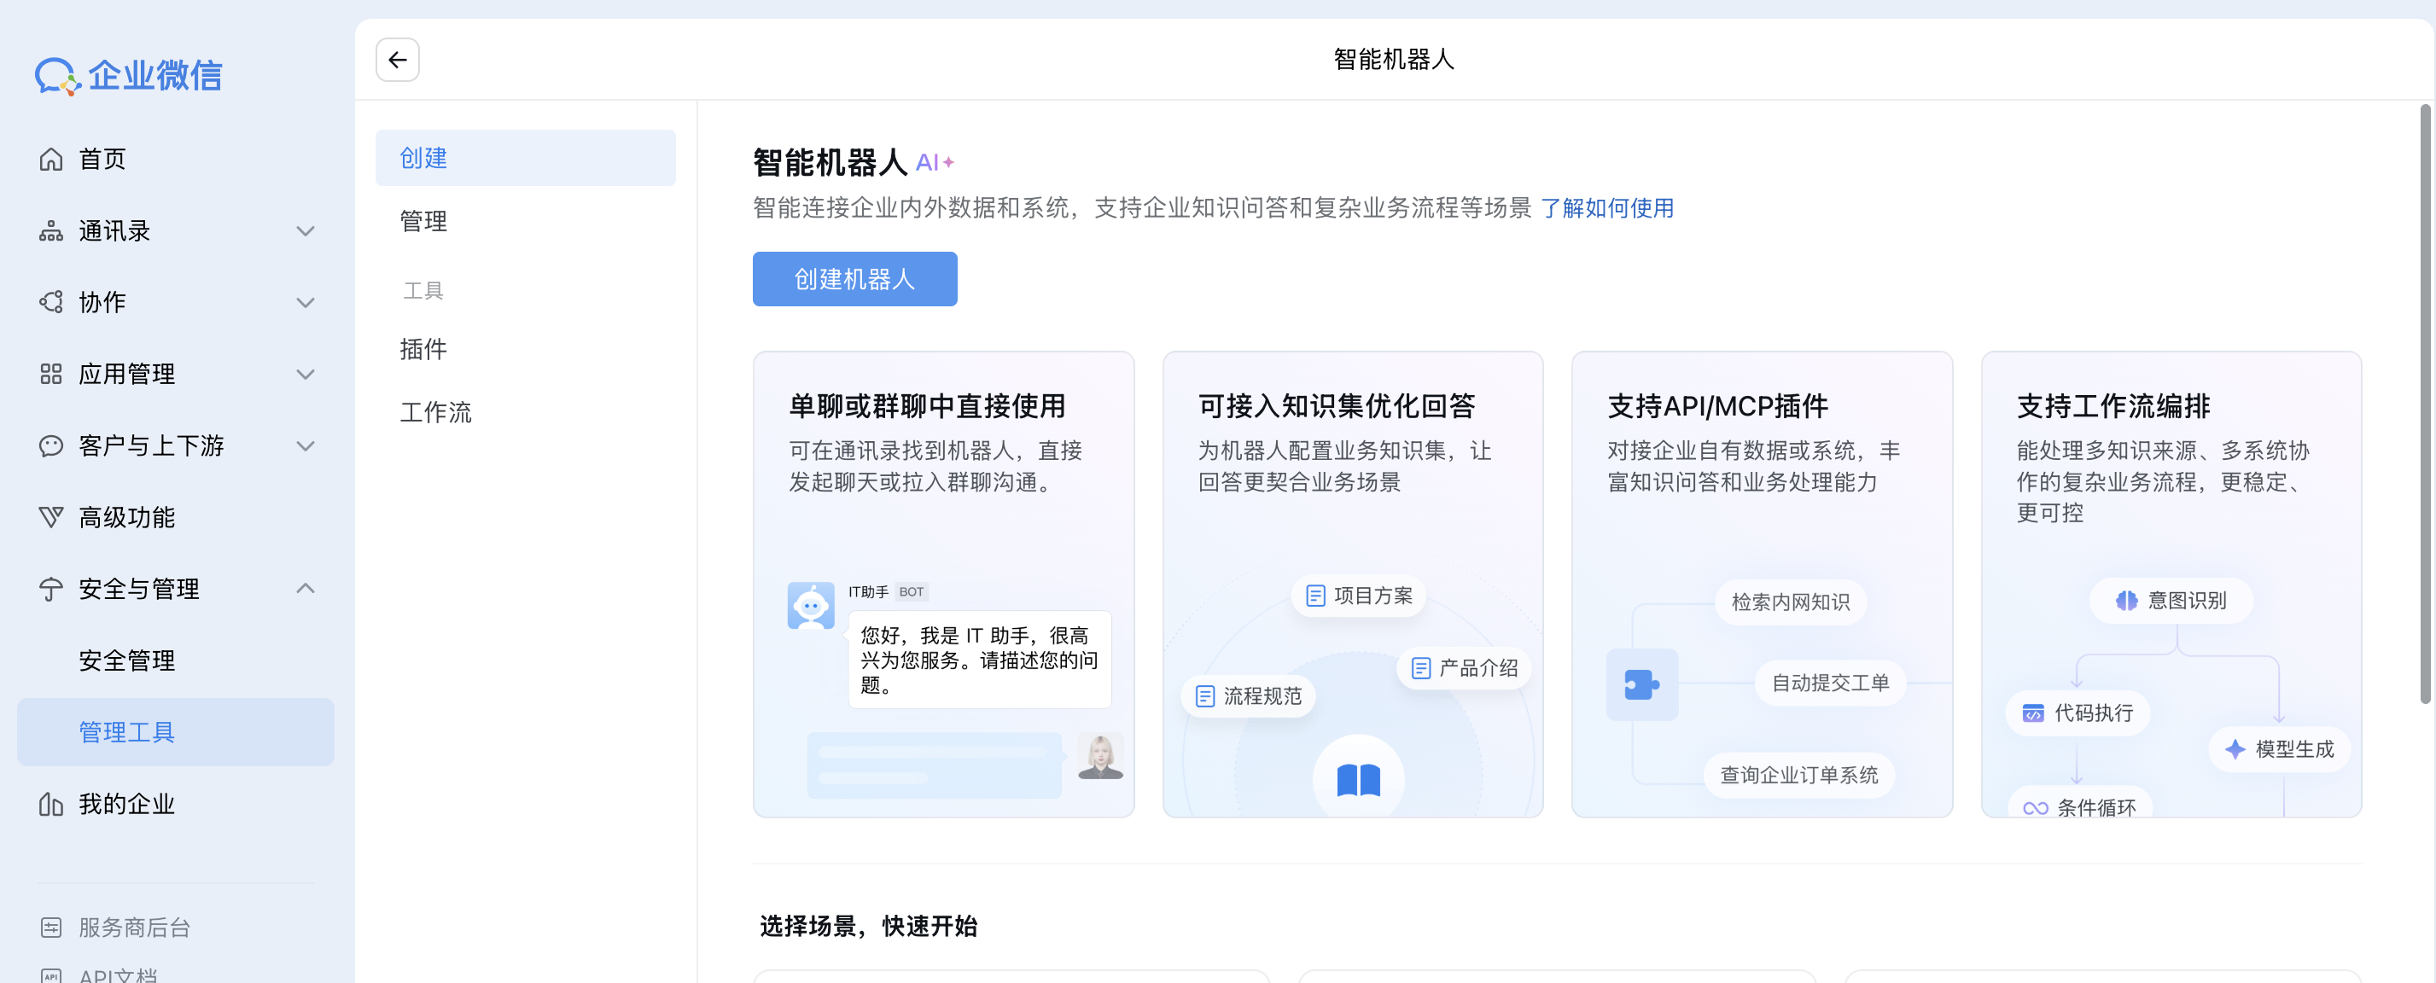The width and height of the screenshot is (2436, 983).
Task: Click the 流程规范 document chip
Action: point(1248,695)
